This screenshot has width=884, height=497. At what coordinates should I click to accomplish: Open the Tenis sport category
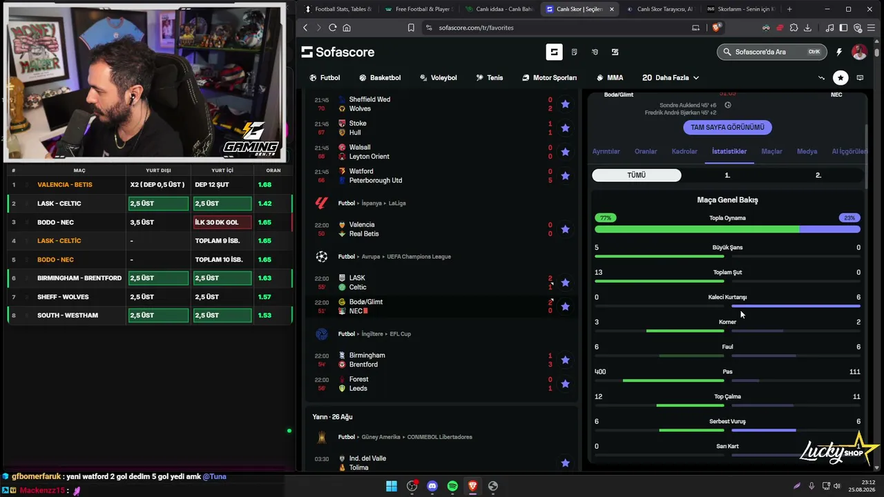coord(490,78)
